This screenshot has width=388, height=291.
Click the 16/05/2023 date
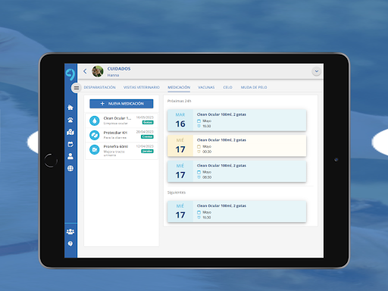145,117
